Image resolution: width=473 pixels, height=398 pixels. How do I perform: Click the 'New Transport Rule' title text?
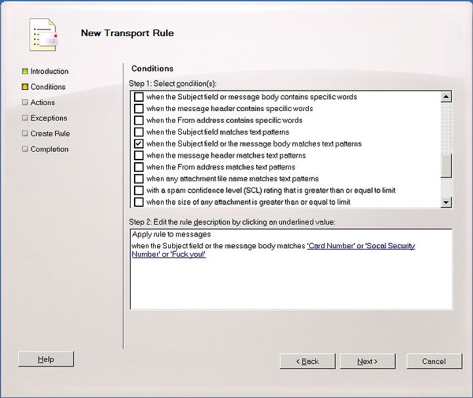click(x=127, y=33)
